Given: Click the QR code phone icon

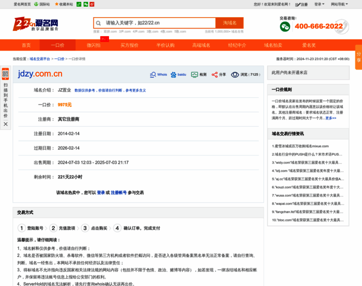Looking at the screenshot, I should tap(6, 74).
